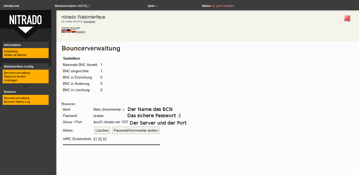
Task: Open mIRC screenshot #3
Action: click(105, 139)
